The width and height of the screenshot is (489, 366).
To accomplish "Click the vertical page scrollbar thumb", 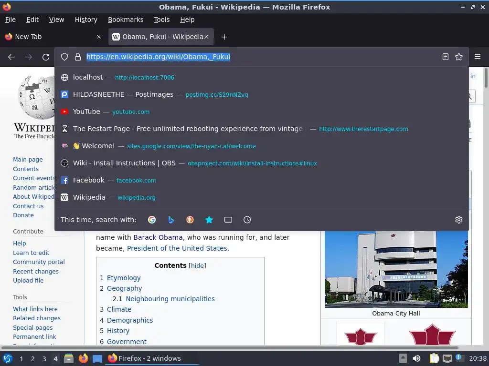I will [x=486, y=78].
